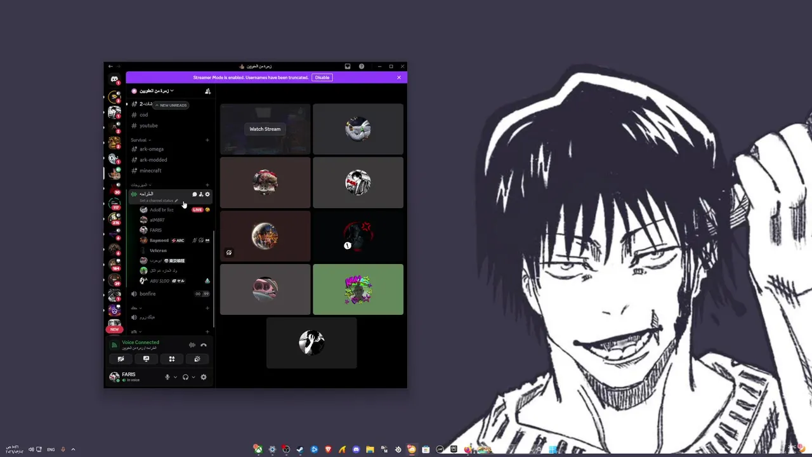Select the bottom centered participant tile
Viewport: 812px width, 457px height.
311,343
